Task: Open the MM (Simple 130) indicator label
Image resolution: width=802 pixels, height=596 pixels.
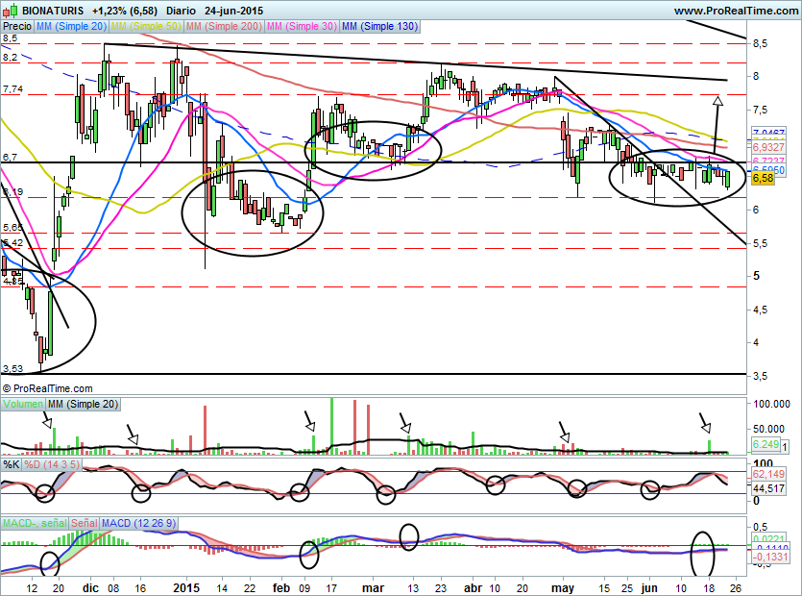Action: tap(379, 27)
